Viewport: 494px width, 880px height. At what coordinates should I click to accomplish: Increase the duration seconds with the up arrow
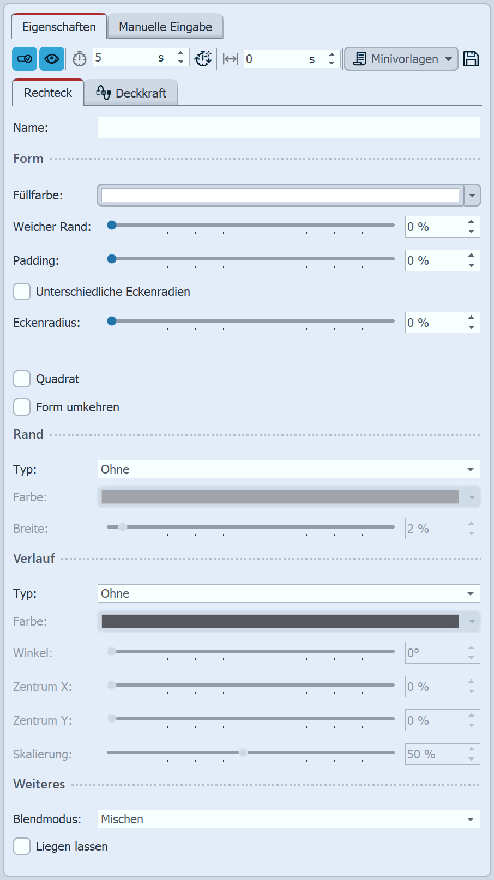coord(181,53)
